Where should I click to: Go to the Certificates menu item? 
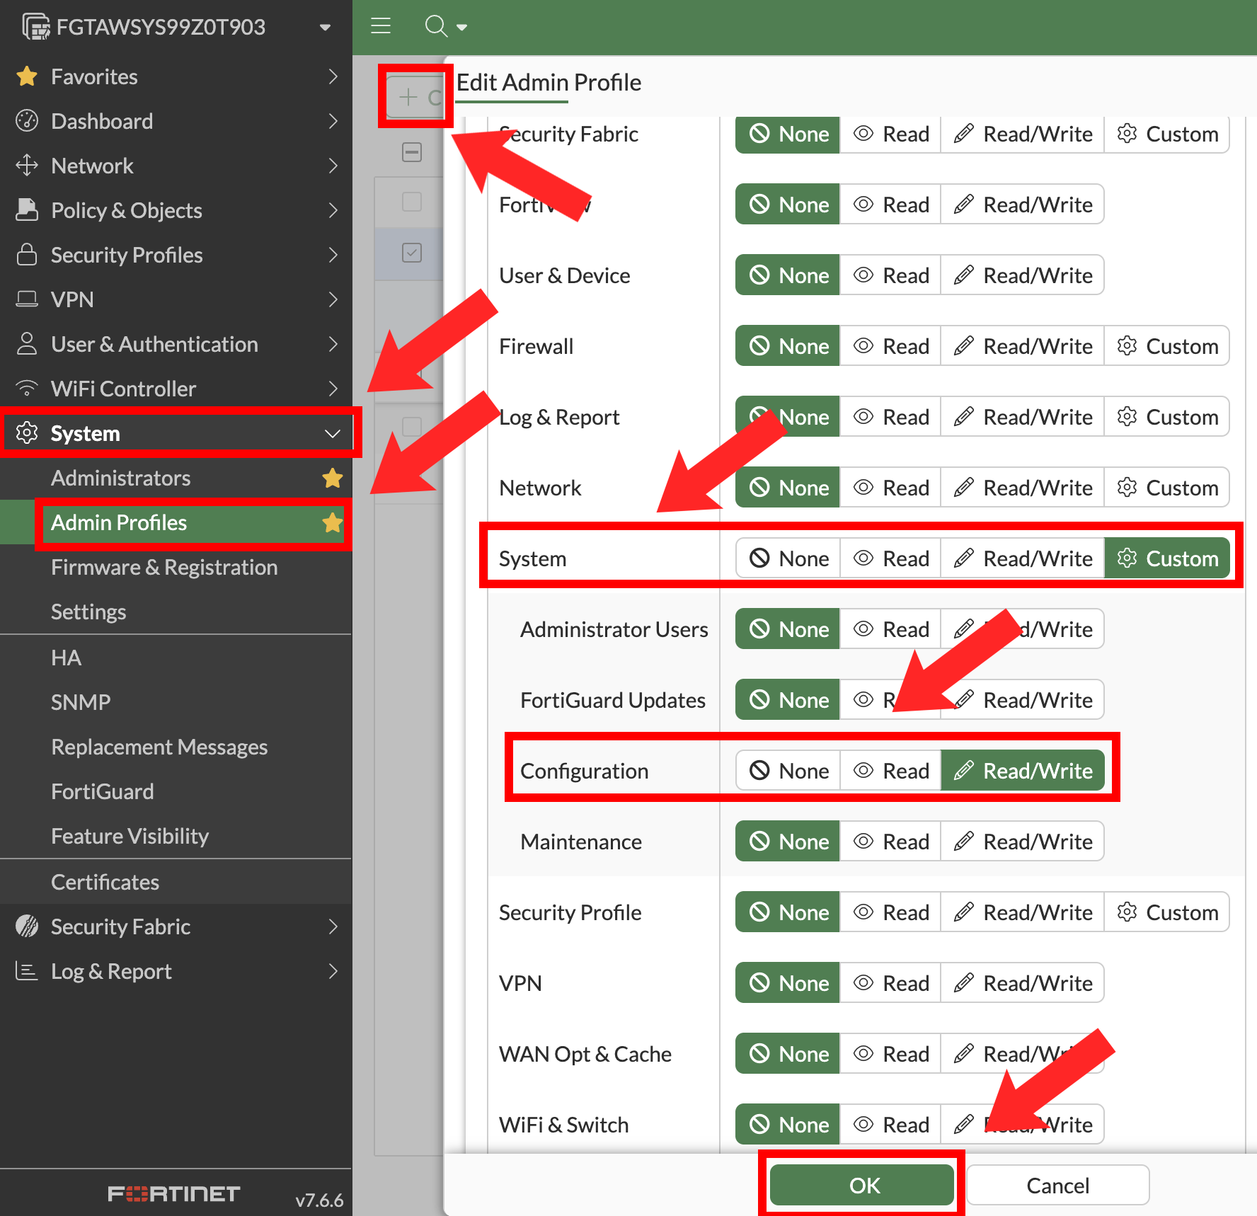pyautogui.click(x=105, y=882)
